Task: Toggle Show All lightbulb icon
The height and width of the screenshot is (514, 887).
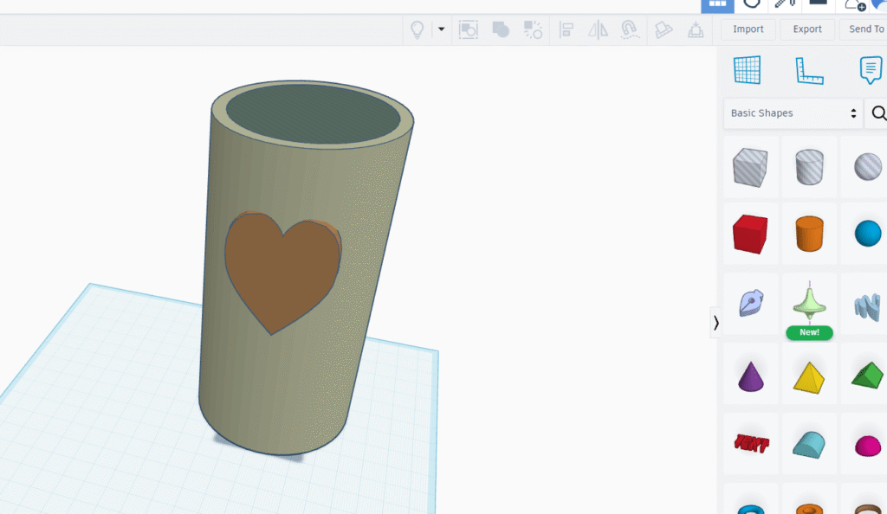Action: coord(418,29)
